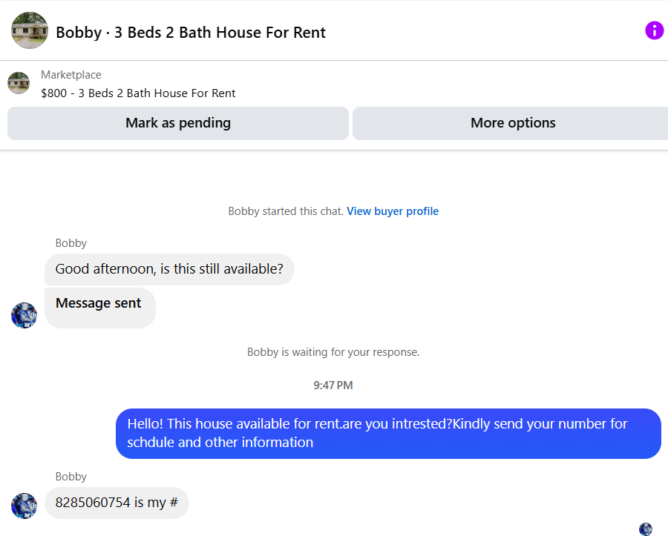Click Bobby's avatar beside Message sent
Image resolution: width=668 pixels, height=536 pixels.
coord(24,315)
